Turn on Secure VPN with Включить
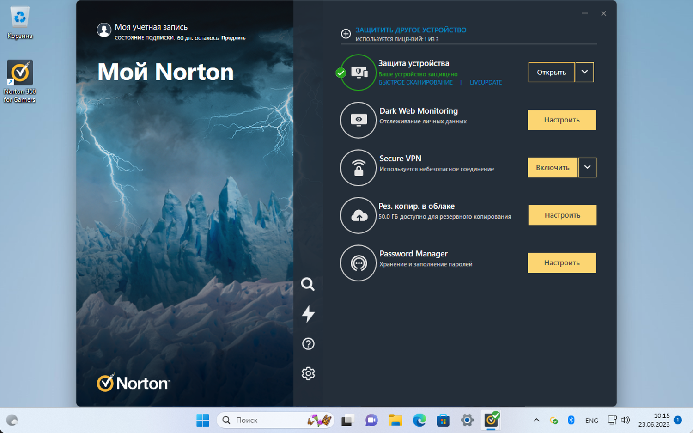The width and height of the screenshot is (693, 433). click(553, 167)
